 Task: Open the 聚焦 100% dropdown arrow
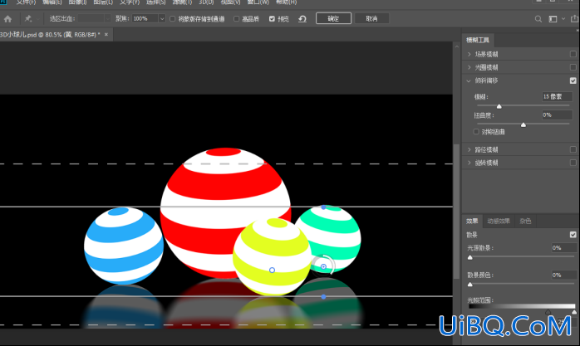click(162, 19)
